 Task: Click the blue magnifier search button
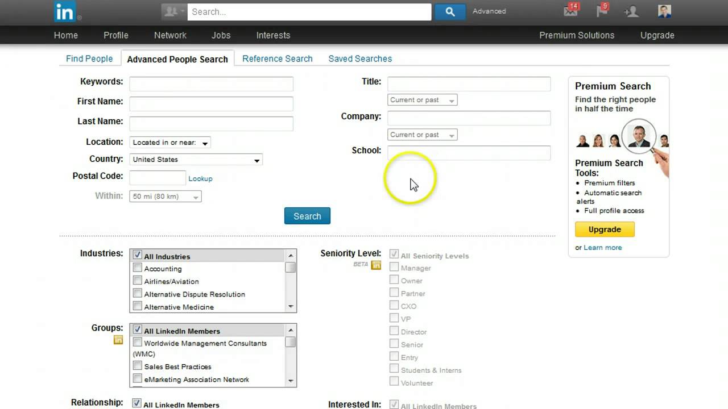pyautogui.click(x=450, y=11)
